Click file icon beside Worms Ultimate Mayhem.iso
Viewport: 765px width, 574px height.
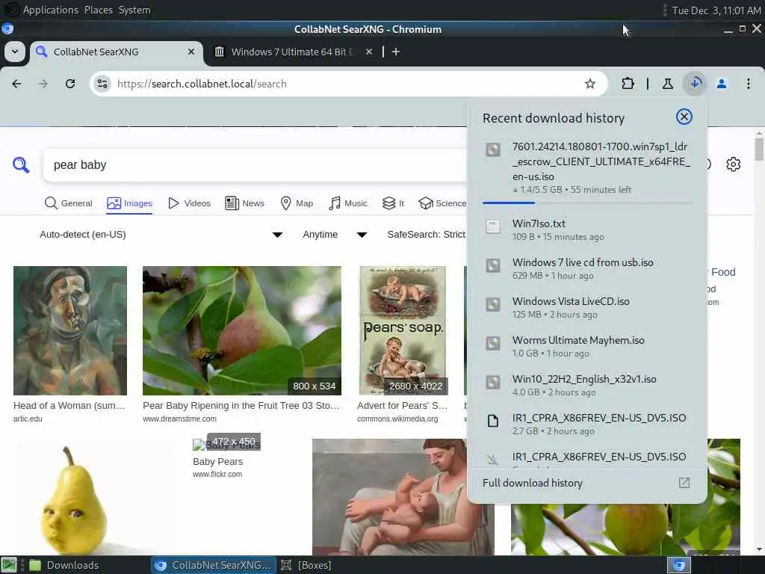[x=493, y=343]
